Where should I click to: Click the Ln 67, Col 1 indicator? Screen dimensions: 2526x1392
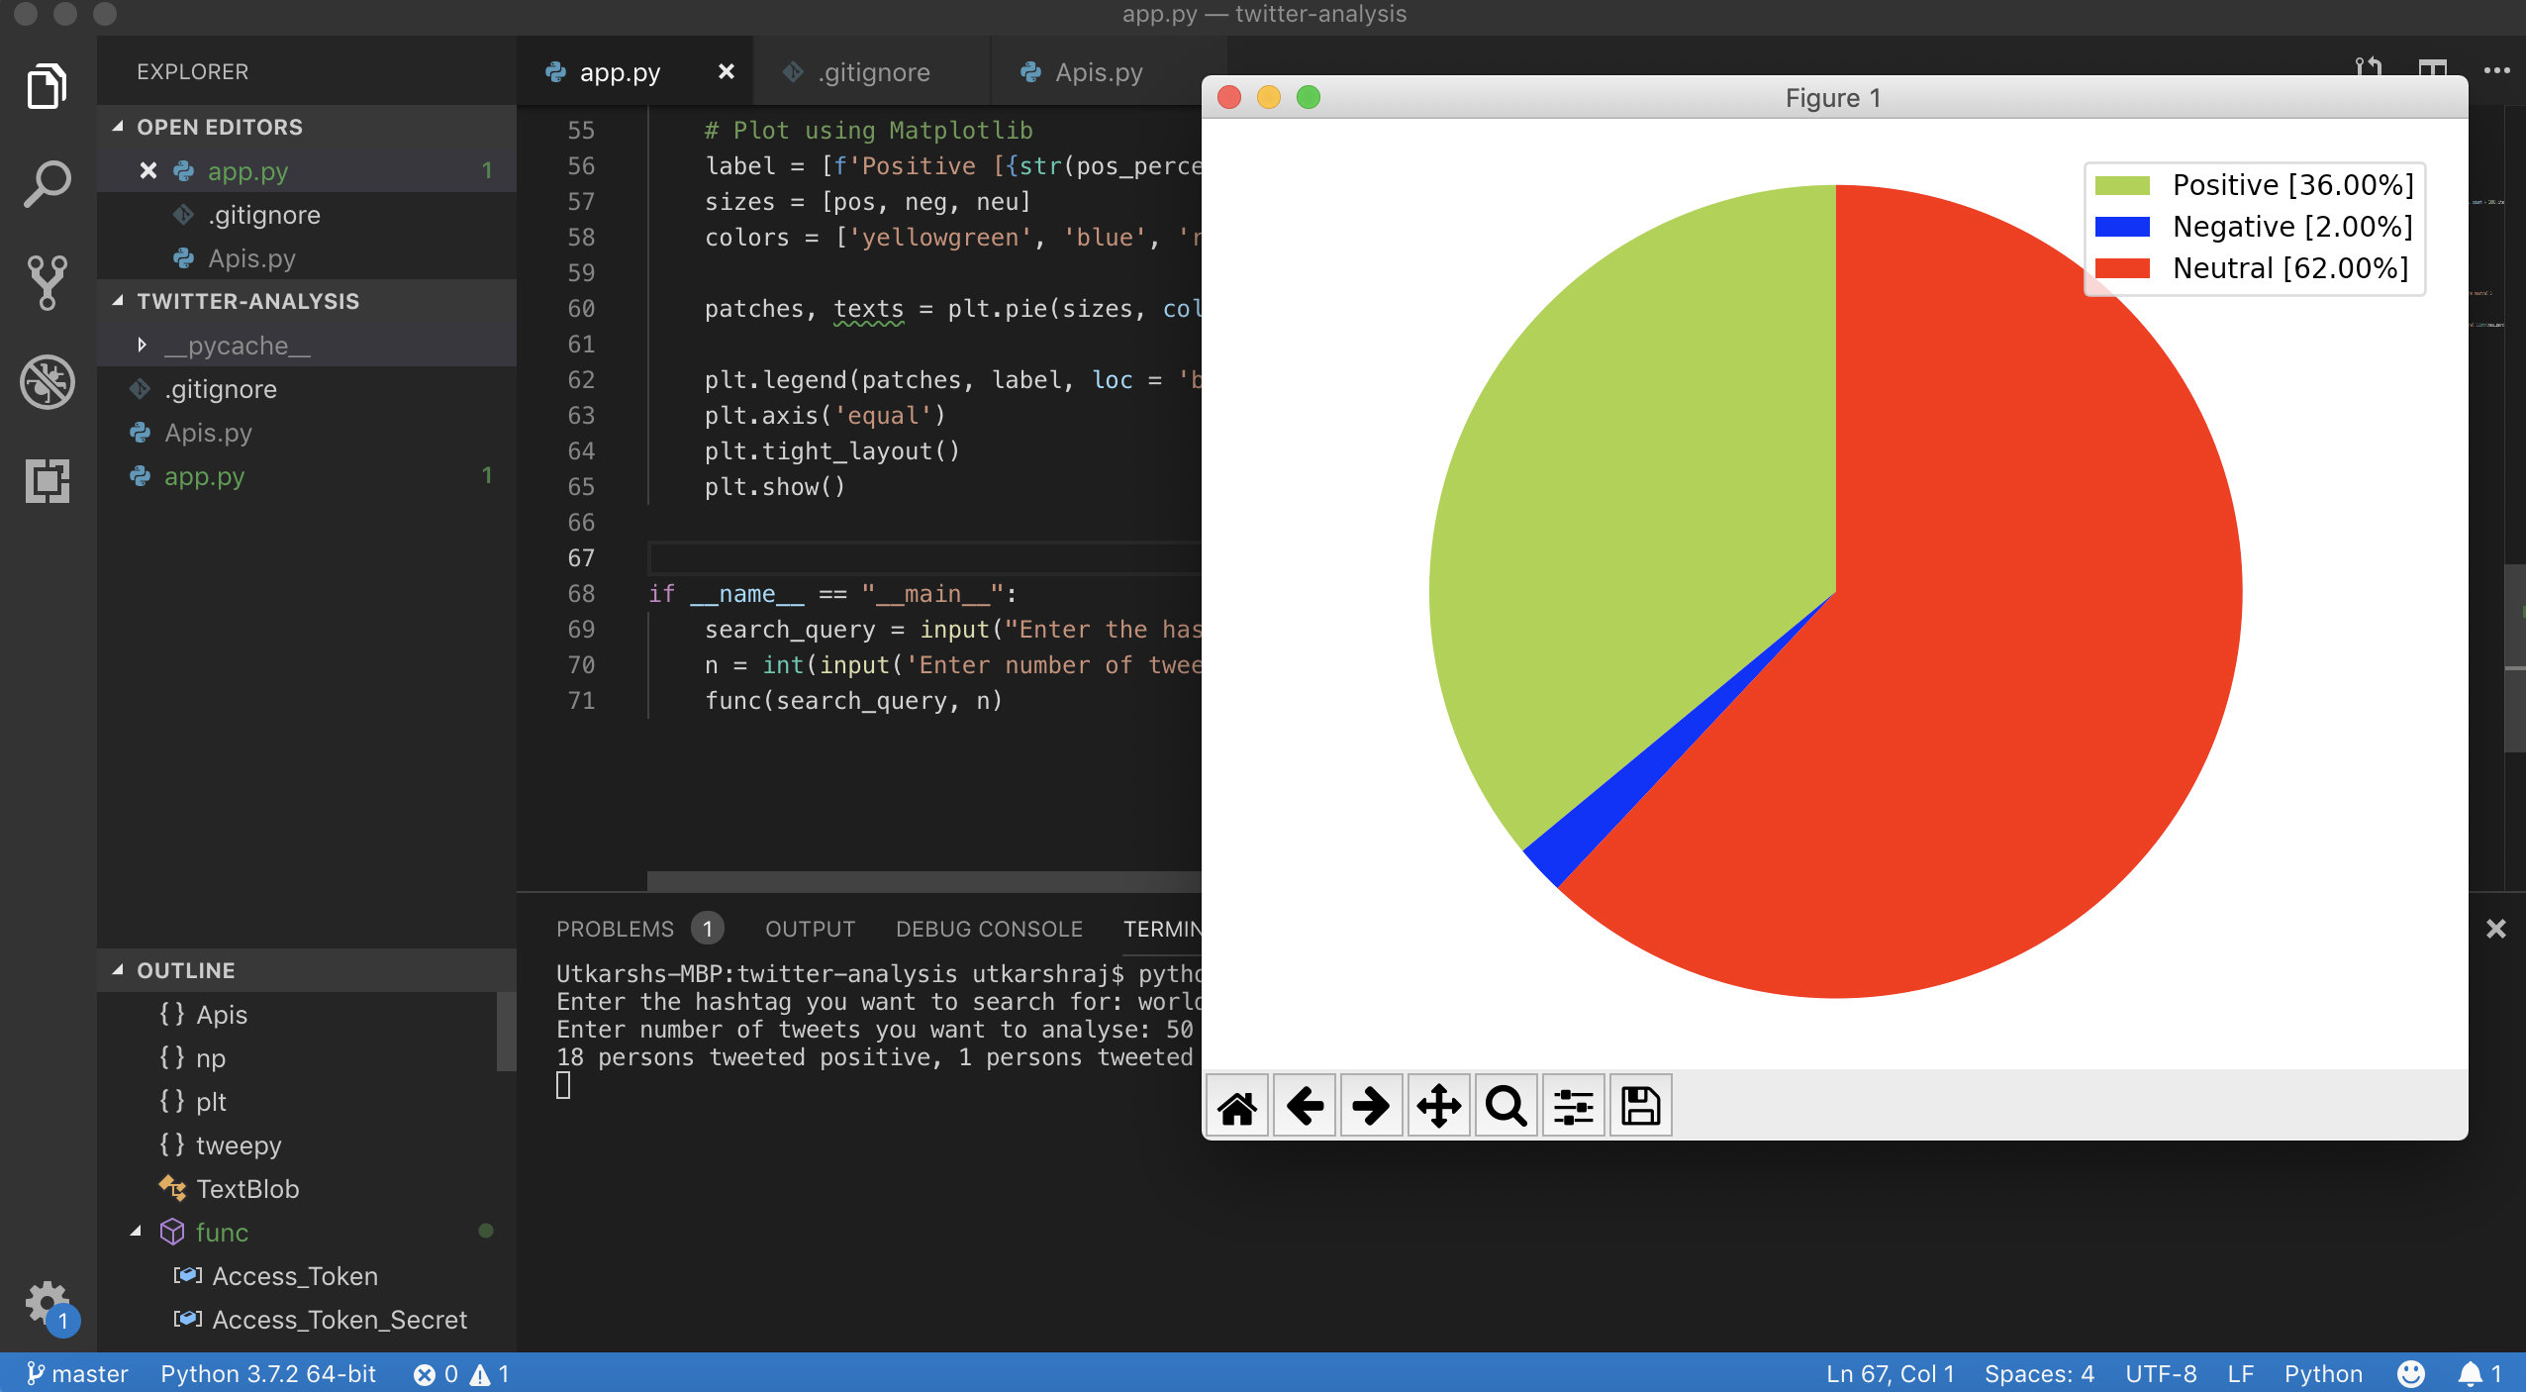point(1890,1373)
